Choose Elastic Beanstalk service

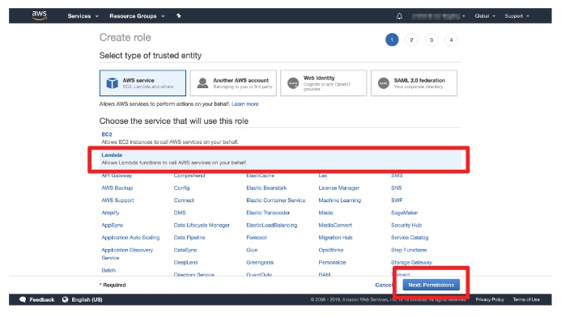pyautogui.click(x=266, y=188)
